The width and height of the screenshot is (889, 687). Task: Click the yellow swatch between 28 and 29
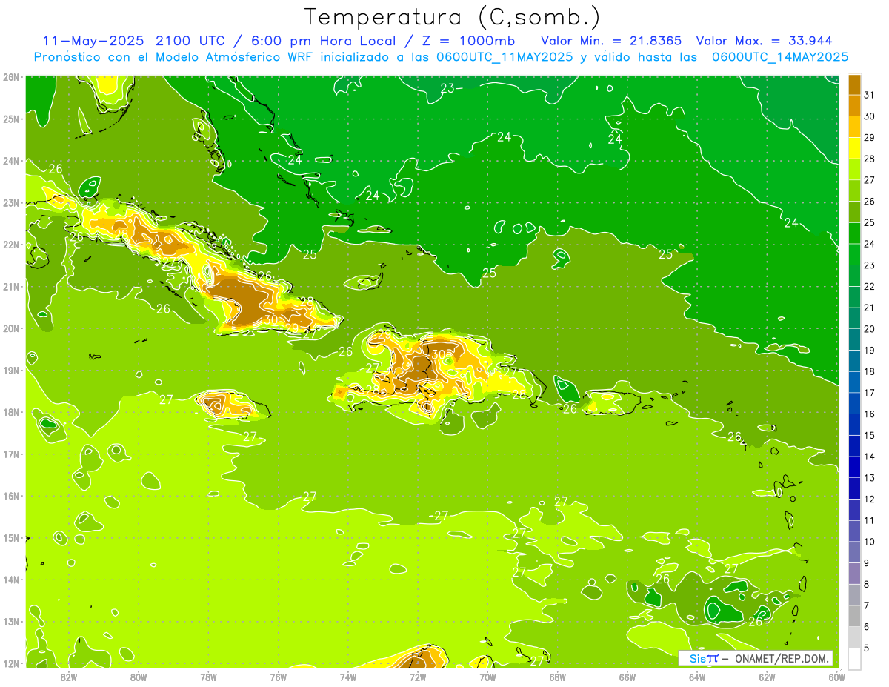tap(855, 147)
